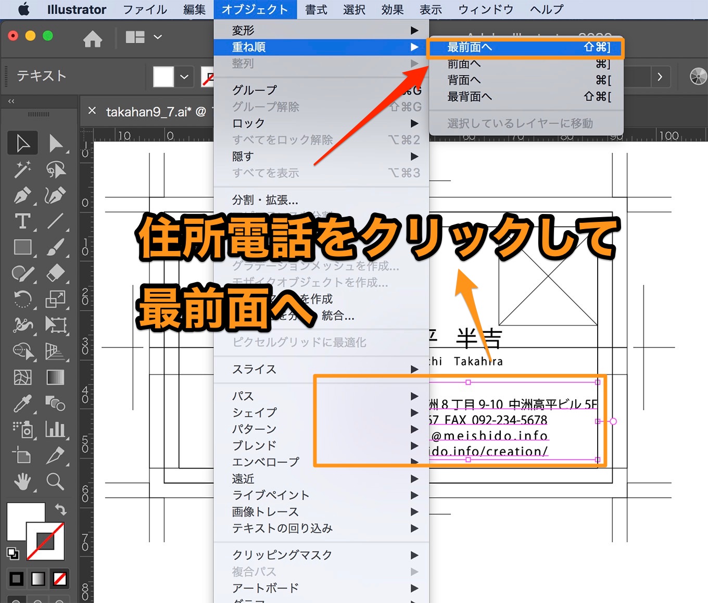Viewport: 708px width, 603px height.
Task: Expand the テキストの回り込み submenu
Action: (x=321, y=528)
